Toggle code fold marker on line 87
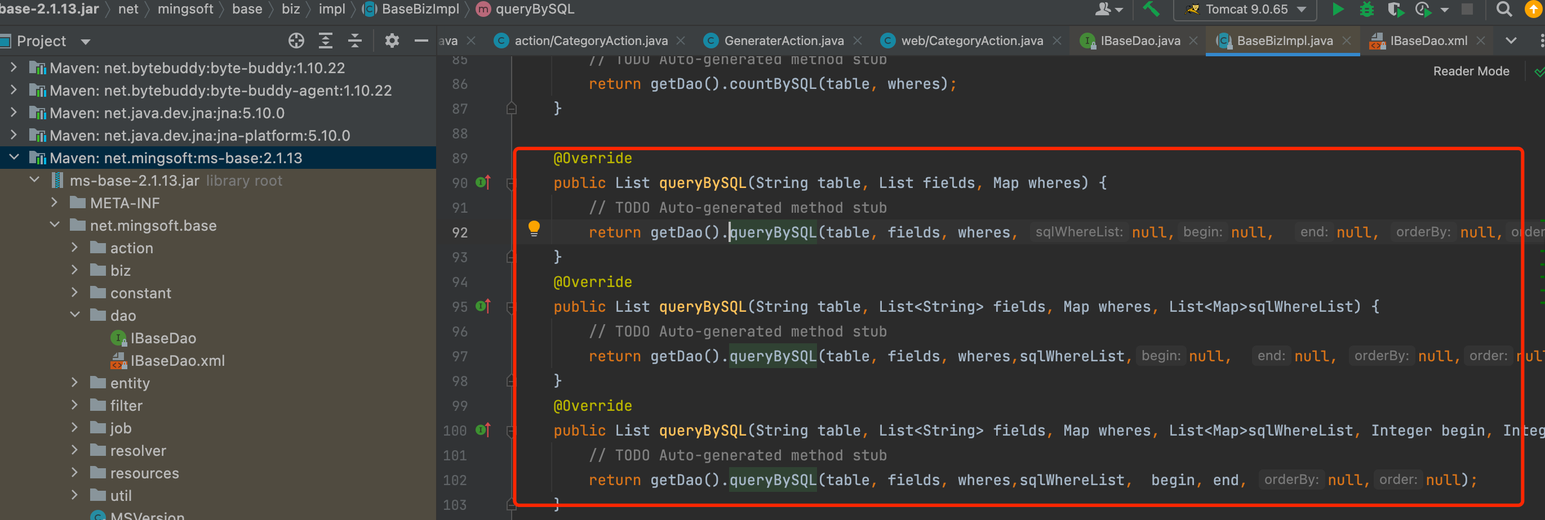The width and height of the screenshot is (1545, 520). [x=511, y=109]
